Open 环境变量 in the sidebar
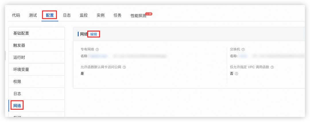This screenshot has height=122, width=310. [x=36, y=70]
